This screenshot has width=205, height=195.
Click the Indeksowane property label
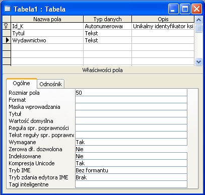pyautogui.click(x=25, y=156)
